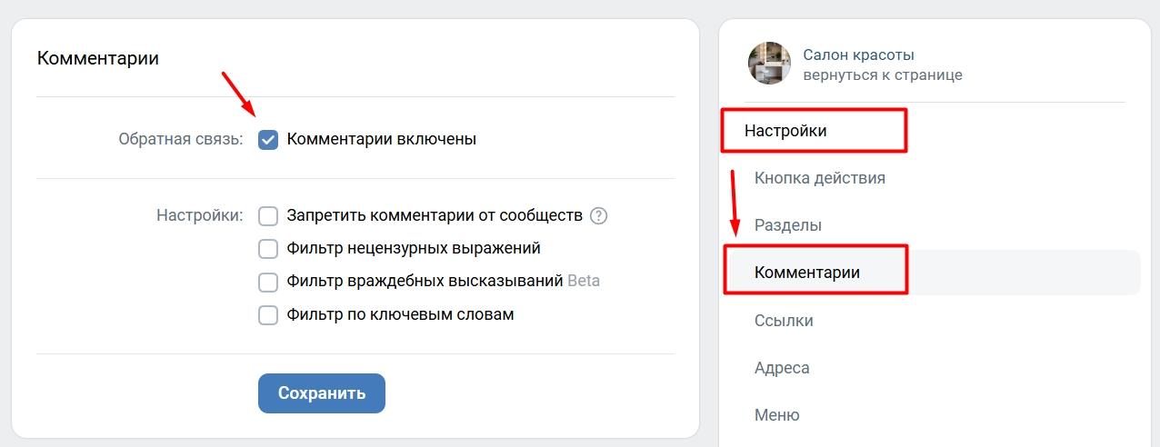This screenshot has height=447, width=1160.
Task: Click the Салон красоты avatar thumbnail
Action: 769,63
